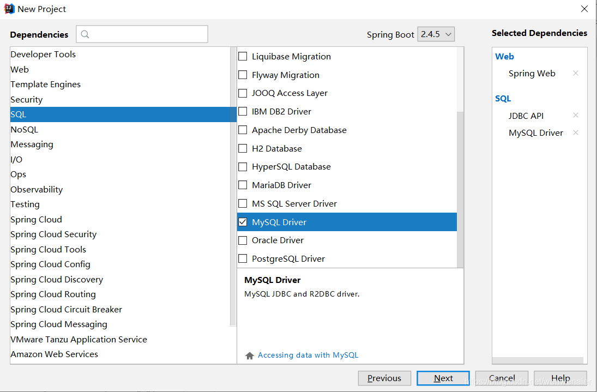The width and height of the screenshot is (597, 392).
Task: Close the New Project dialog
Action: [584, 9]
